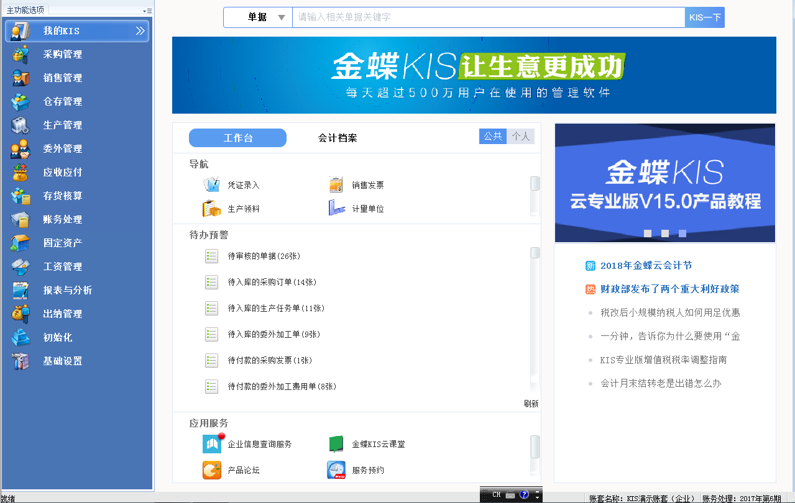Open 生产领料 navigation icon

click(x=212, y=209)
